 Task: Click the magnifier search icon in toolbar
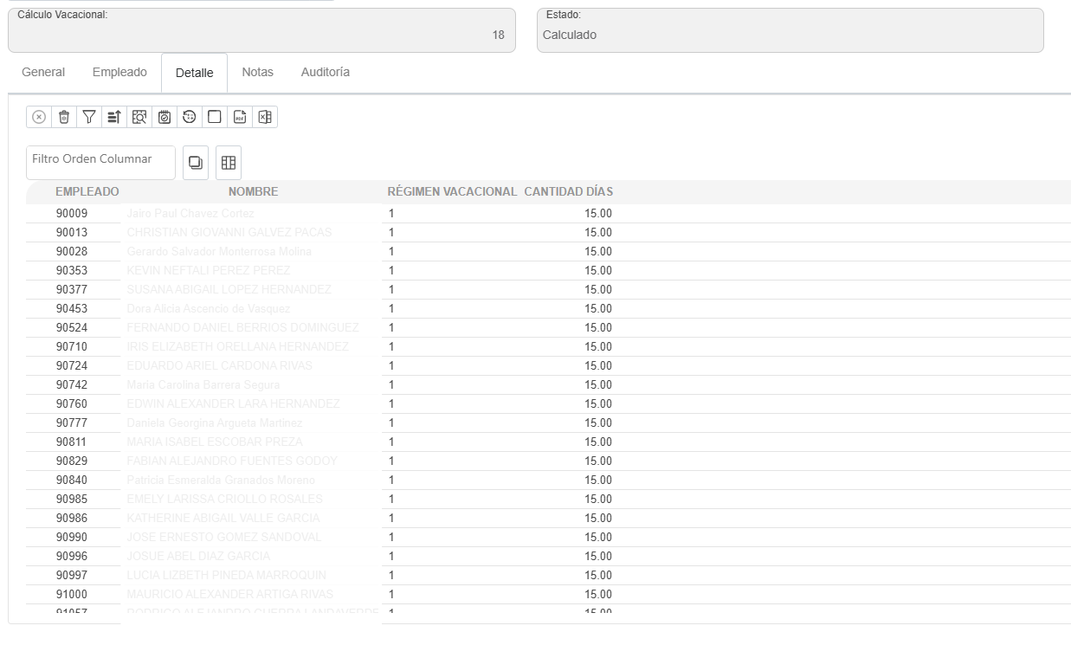tap(139, 117)
